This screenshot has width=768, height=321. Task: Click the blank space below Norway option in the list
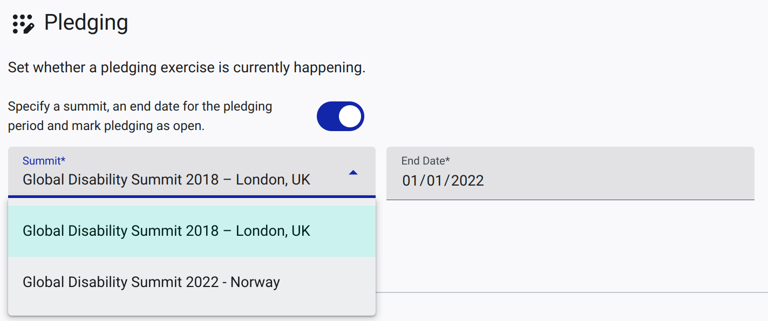coord(192,311)
